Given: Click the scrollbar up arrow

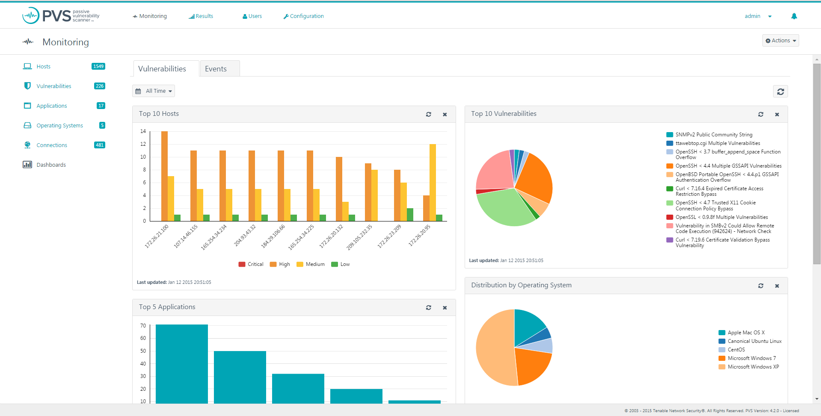Looking at the screenshot, I should point(817,60).
